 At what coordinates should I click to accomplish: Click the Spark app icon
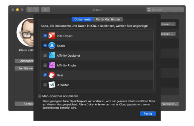pyautogui.click(x=52, y=46)
